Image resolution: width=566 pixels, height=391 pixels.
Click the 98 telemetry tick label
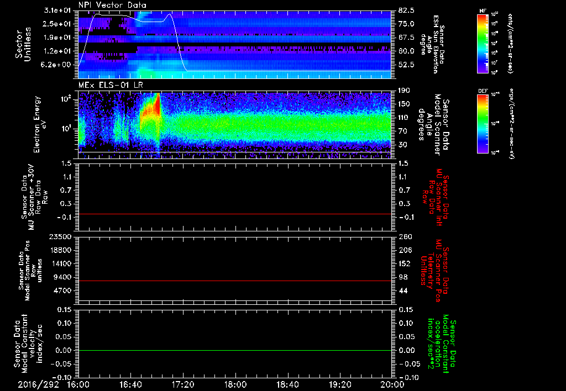pyautogui.click(x=403, y=277)
